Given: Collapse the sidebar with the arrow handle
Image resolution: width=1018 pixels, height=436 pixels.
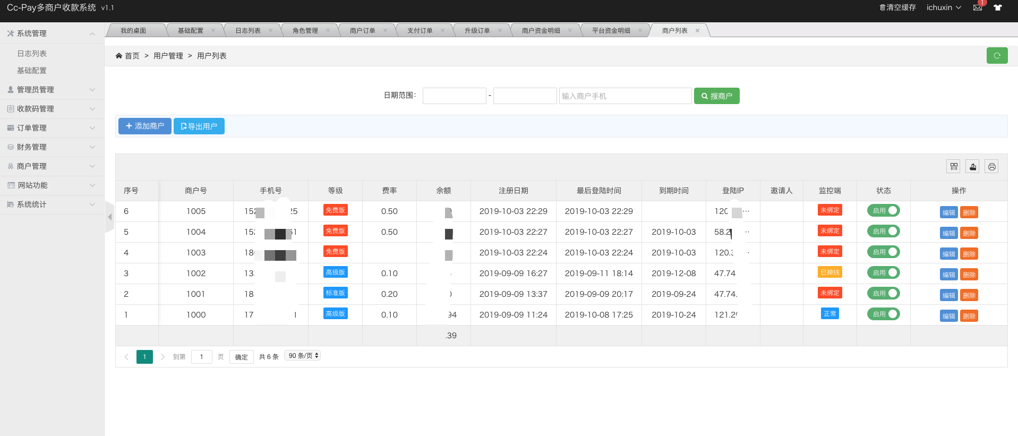Looking at the screenshot, I should coord(110,217).
